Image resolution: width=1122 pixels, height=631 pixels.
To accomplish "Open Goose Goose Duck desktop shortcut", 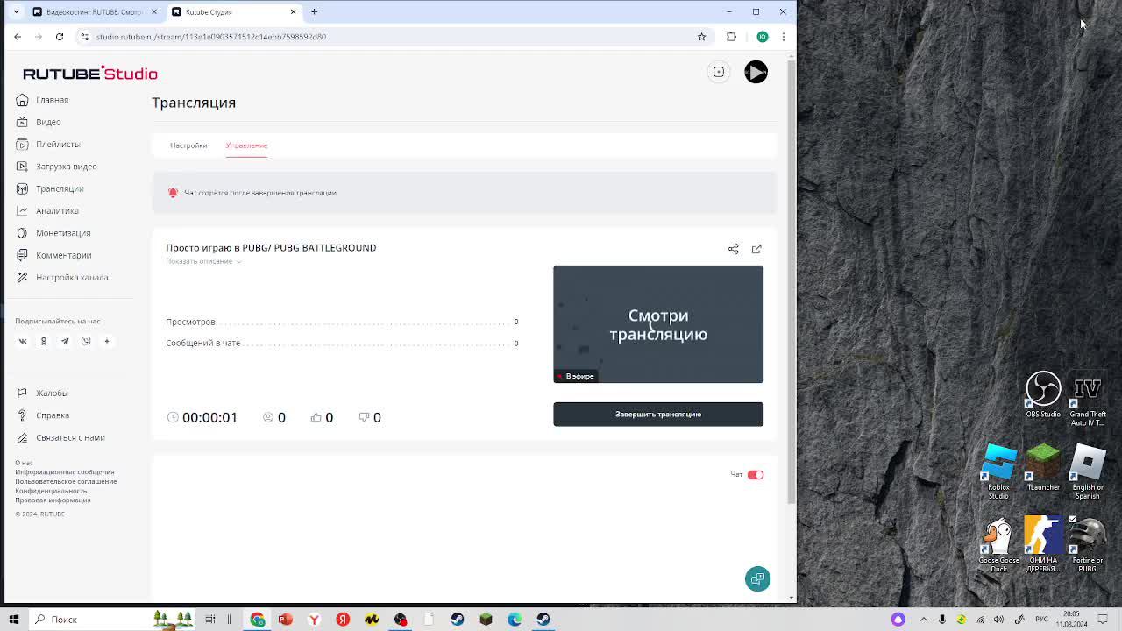I will point(998,545).
